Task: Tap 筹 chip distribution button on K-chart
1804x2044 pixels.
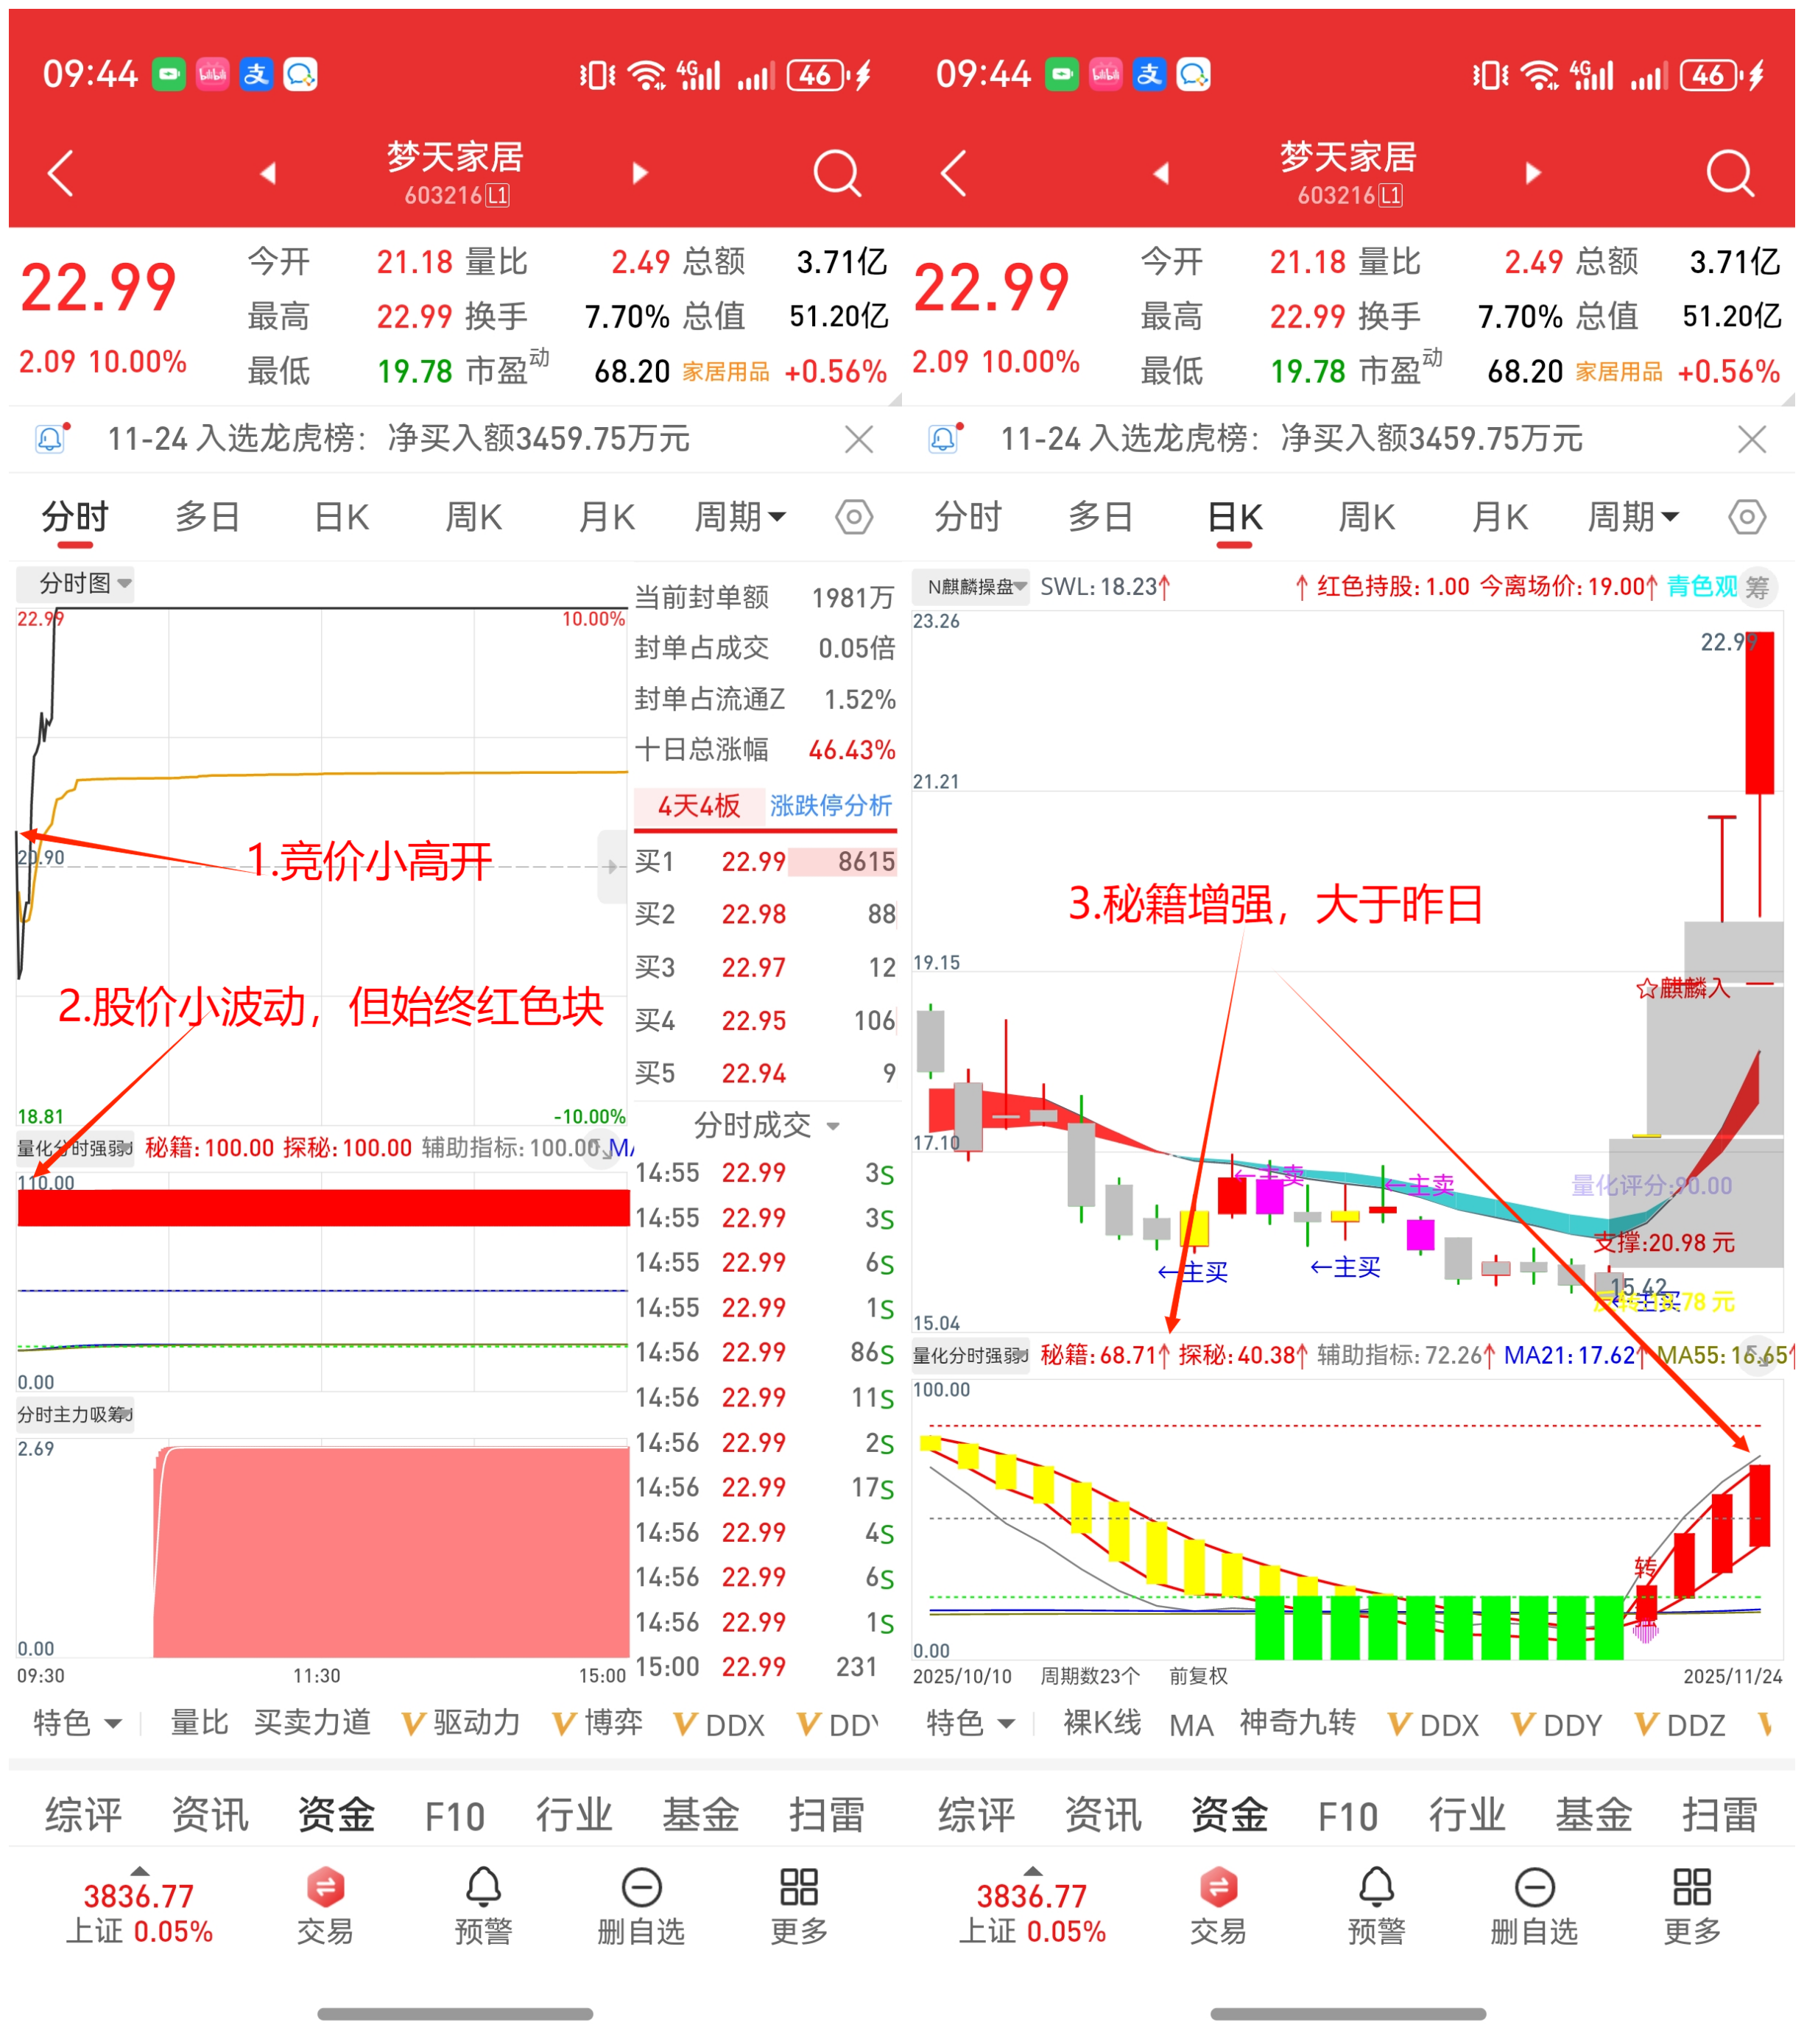Action: tap(1757, 587)
